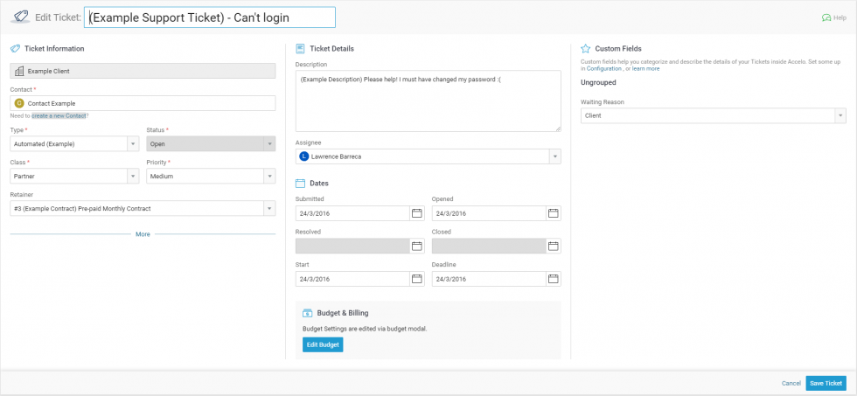Click the ticket tag icon beside Edit Ticket
Screen dimensions: 857x396
(19, 17)
